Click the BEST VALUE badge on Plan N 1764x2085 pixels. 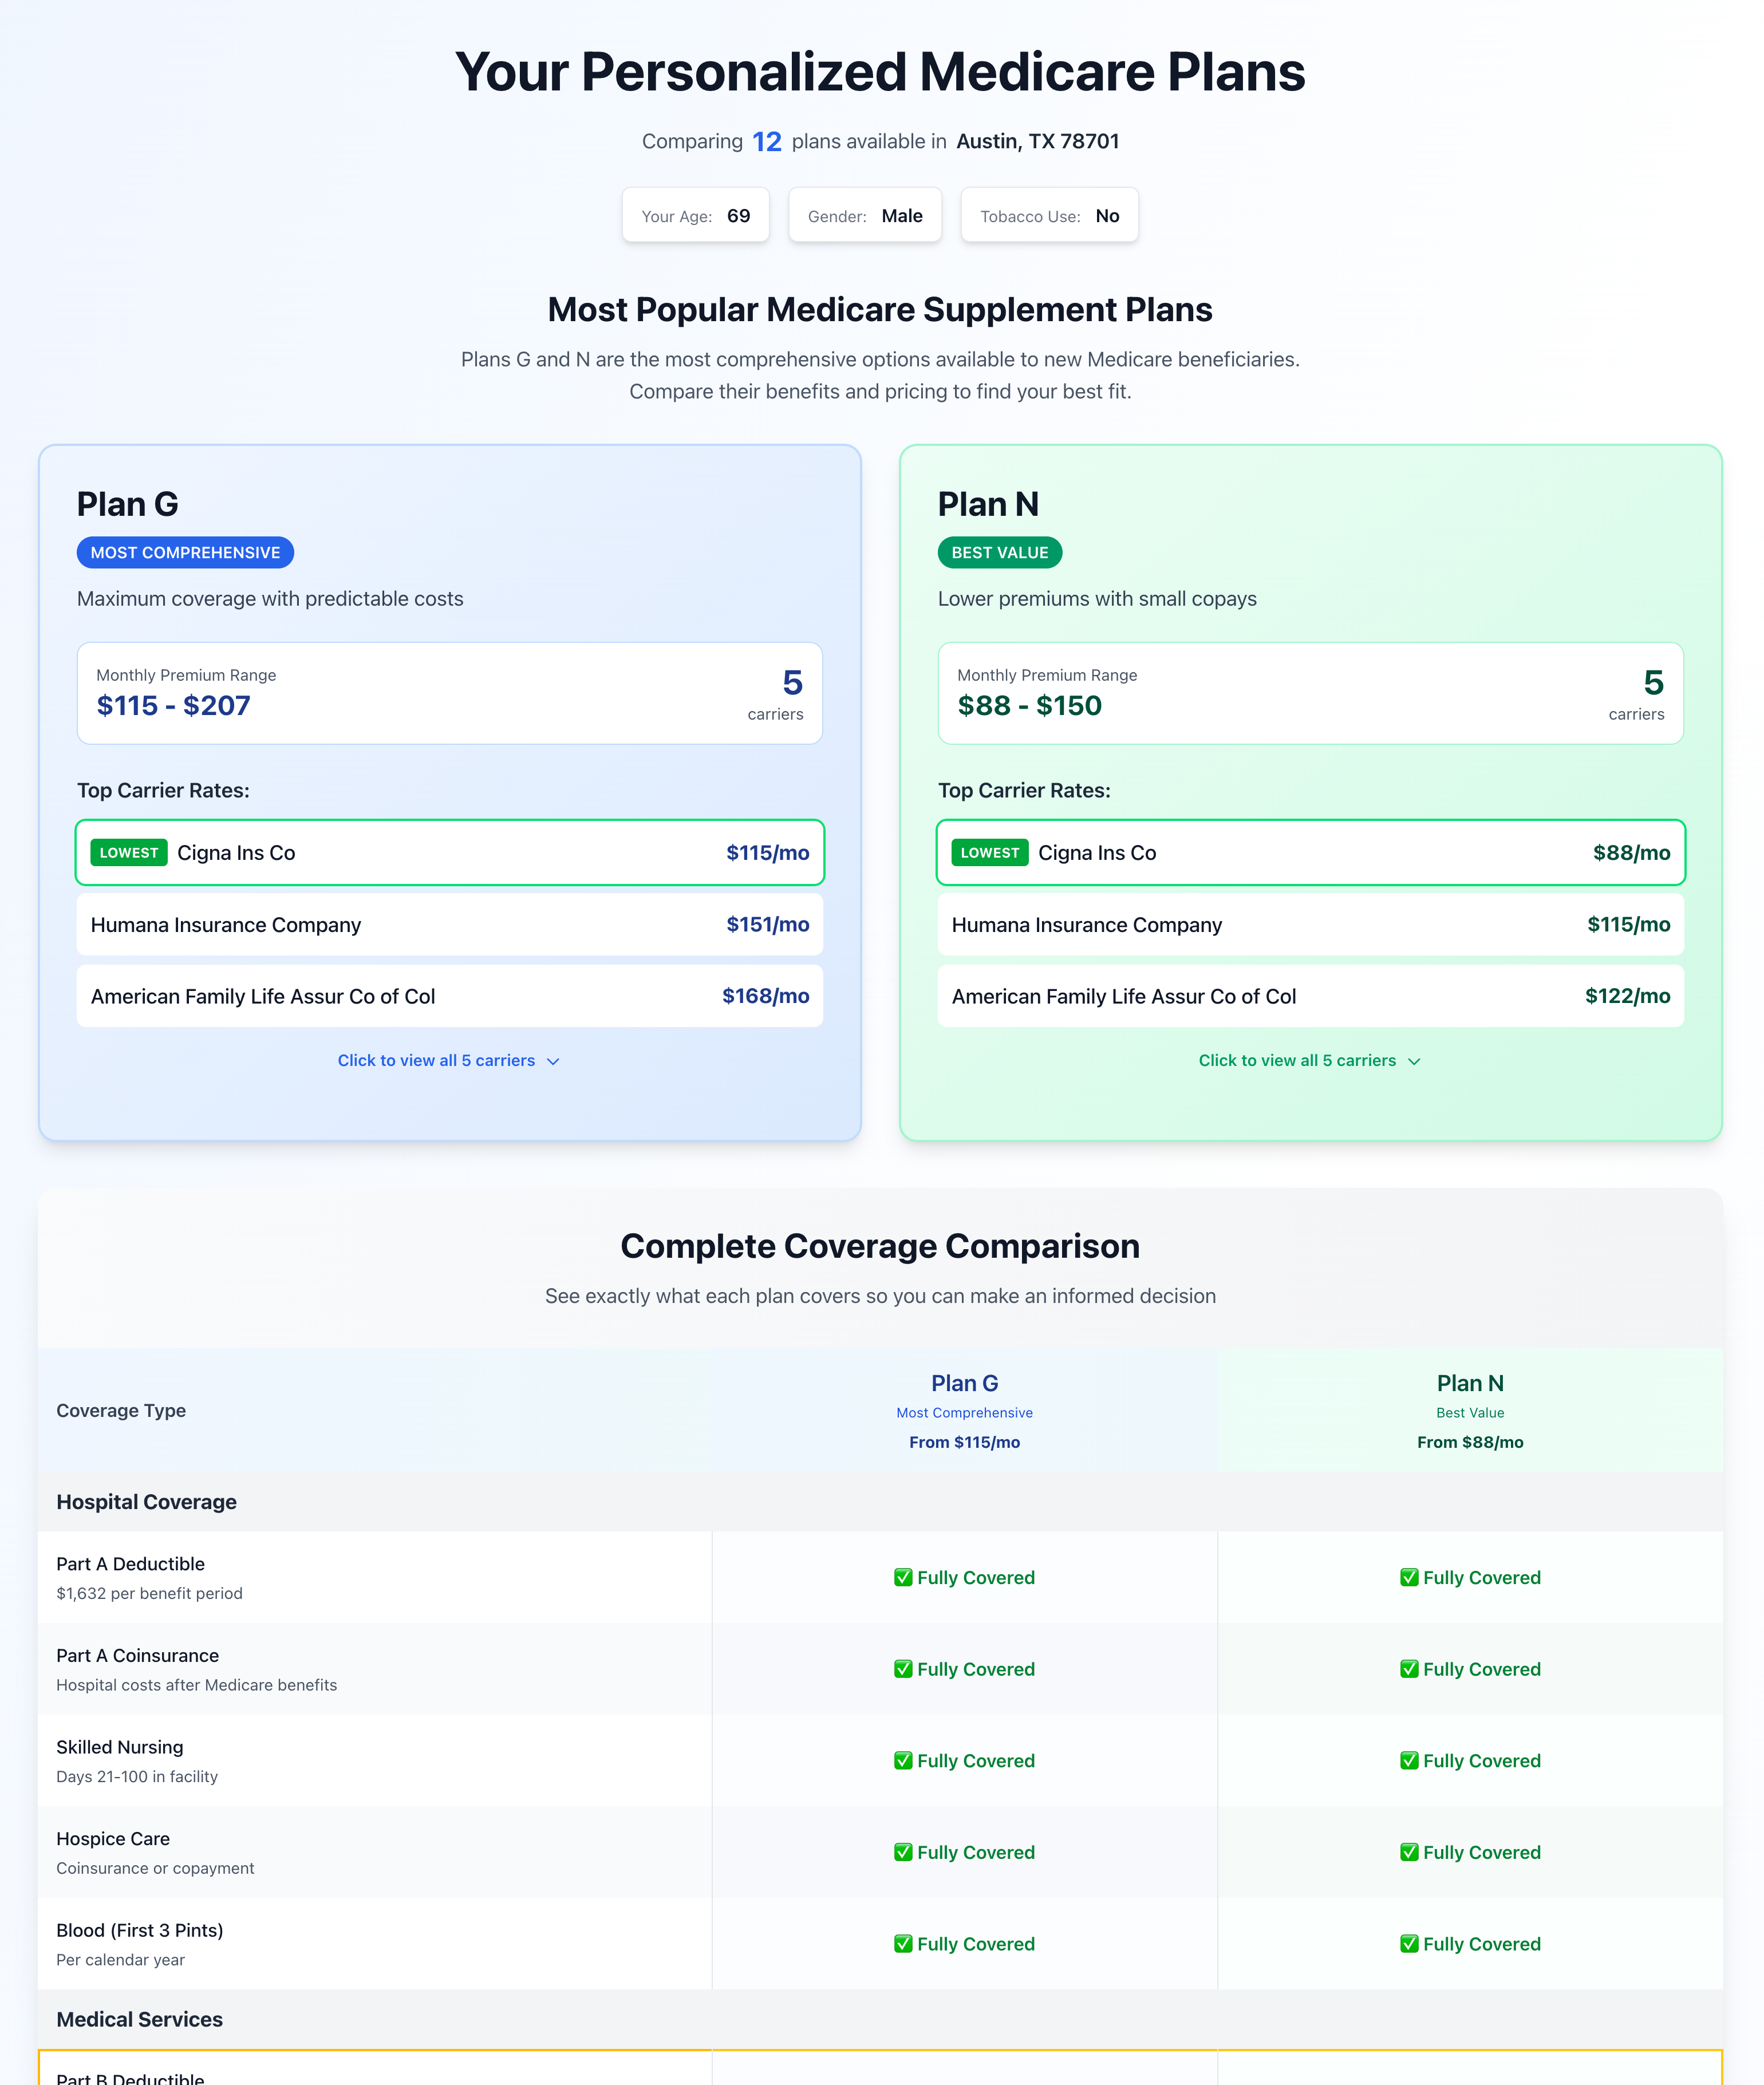tap(999, 552)
